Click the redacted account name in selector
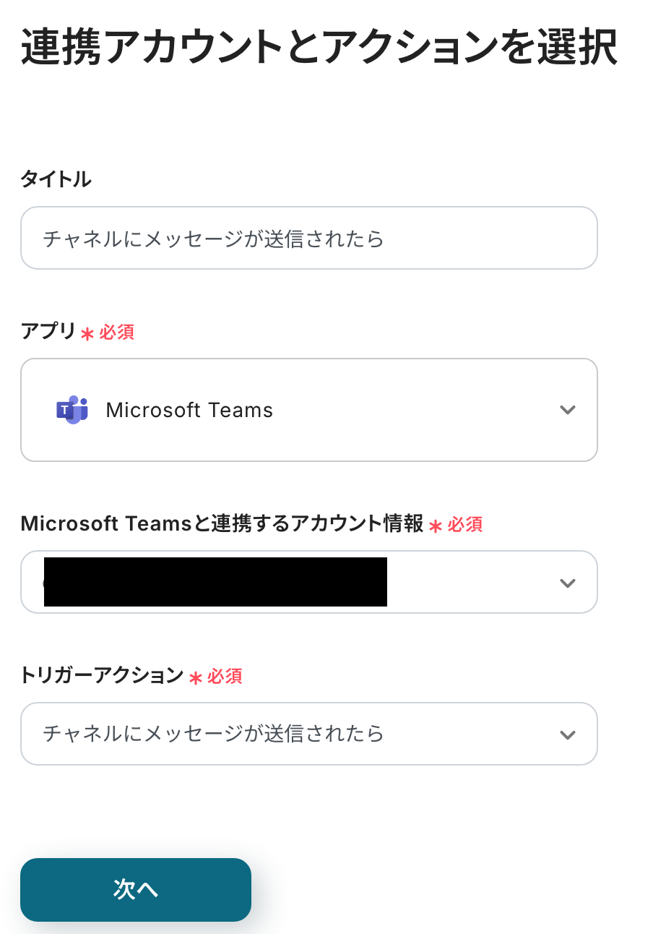 (x=215, y=582)
